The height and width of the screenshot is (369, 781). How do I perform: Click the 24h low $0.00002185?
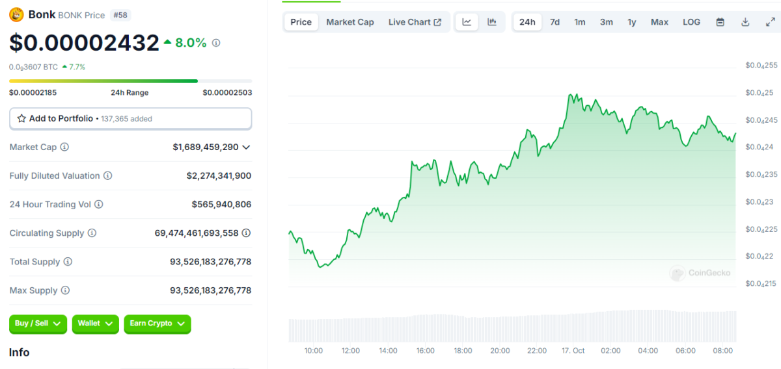point(33,93)
